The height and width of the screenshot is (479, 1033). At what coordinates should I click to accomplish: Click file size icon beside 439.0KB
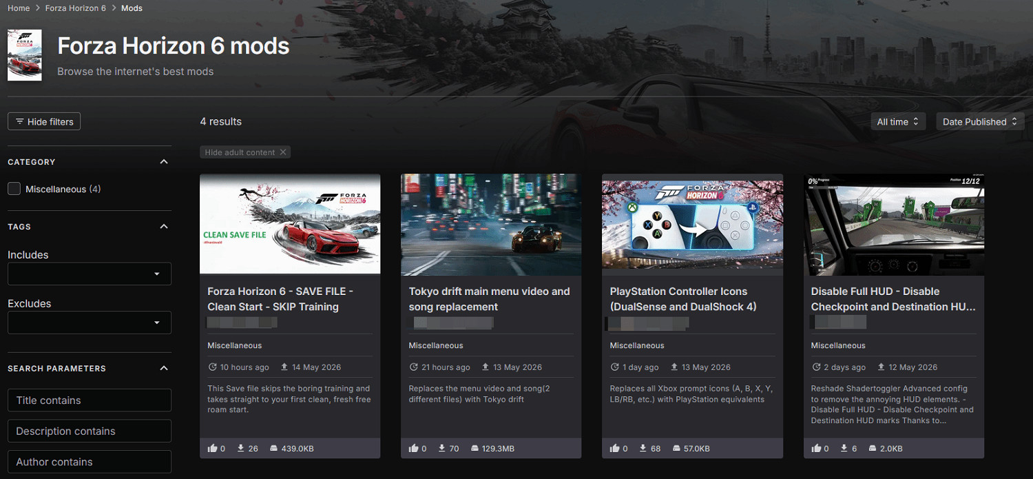pos(274,448)
